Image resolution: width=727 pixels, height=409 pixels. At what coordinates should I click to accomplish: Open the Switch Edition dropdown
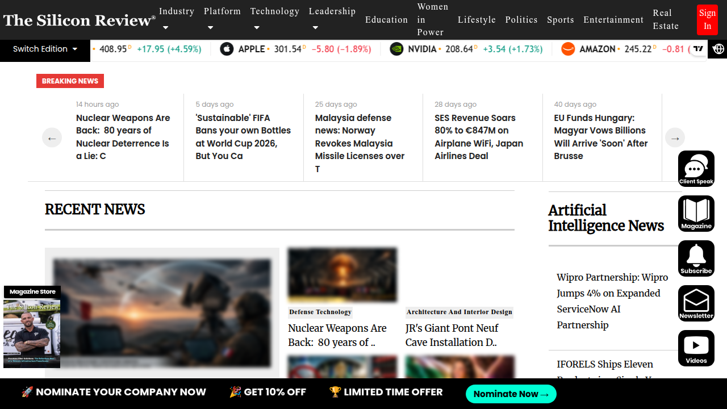point(45,49)
